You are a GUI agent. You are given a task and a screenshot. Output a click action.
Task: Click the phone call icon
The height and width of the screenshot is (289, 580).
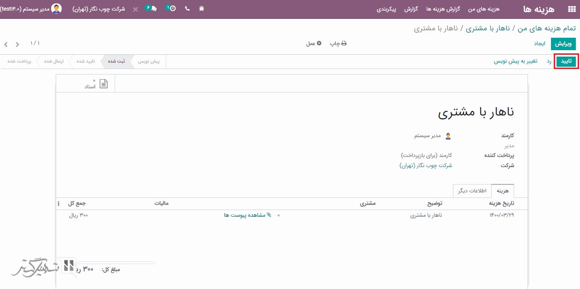click(x=187, y=9)
